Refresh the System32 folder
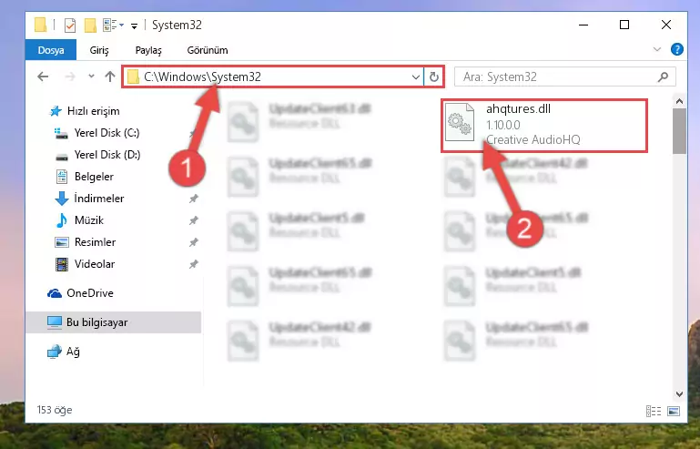 tap(433, 77)
